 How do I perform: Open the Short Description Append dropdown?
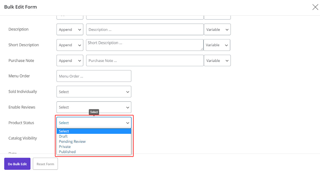click(x=70, y=45)
